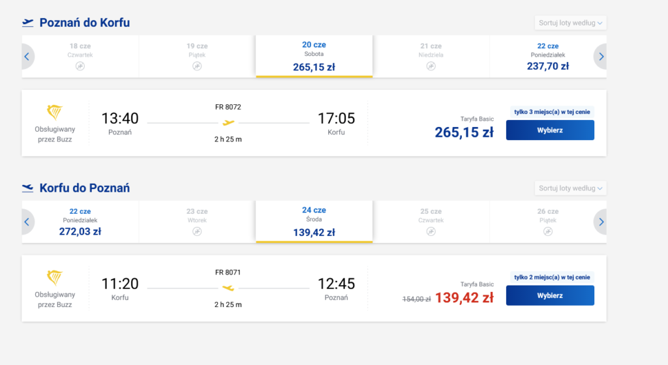Click the Ryanair harp logo on the return flight
Viewport: 668px width, 365px height.
pyautogui.click(x=55, y=278)
